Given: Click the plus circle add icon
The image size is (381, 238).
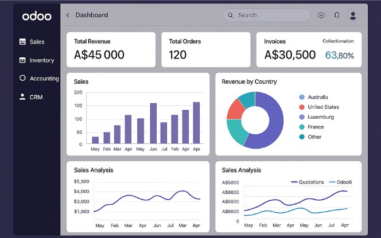Looking at the screenshot, I should pyautogui.click(x=321, y=15).
